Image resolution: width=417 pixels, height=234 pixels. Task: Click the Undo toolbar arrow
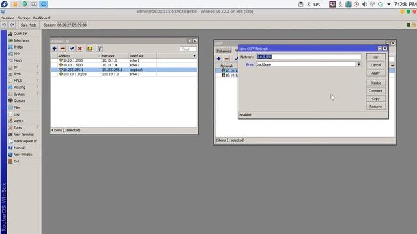pyautogui.click(x=4, y=25)
